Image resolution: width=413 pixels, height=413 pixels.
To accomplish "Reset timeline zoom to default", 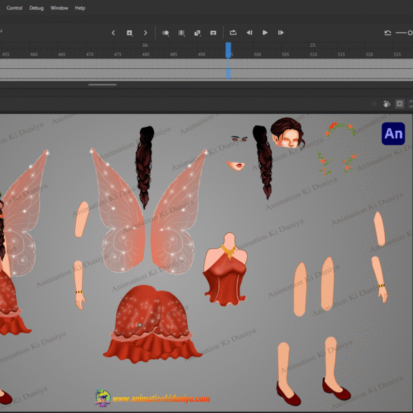I will click(x=388, y=32).
